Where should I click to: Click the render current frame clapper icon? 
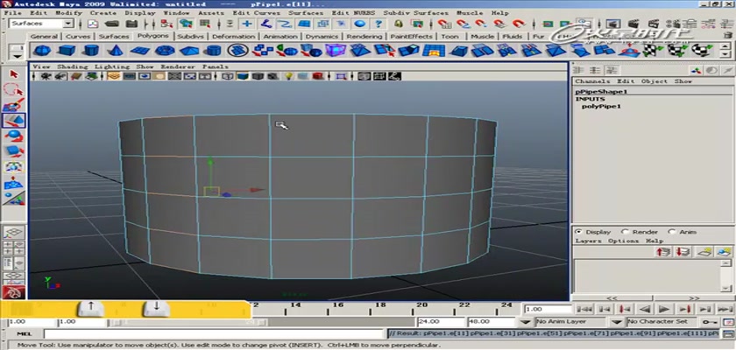click(x=633, y=24)
